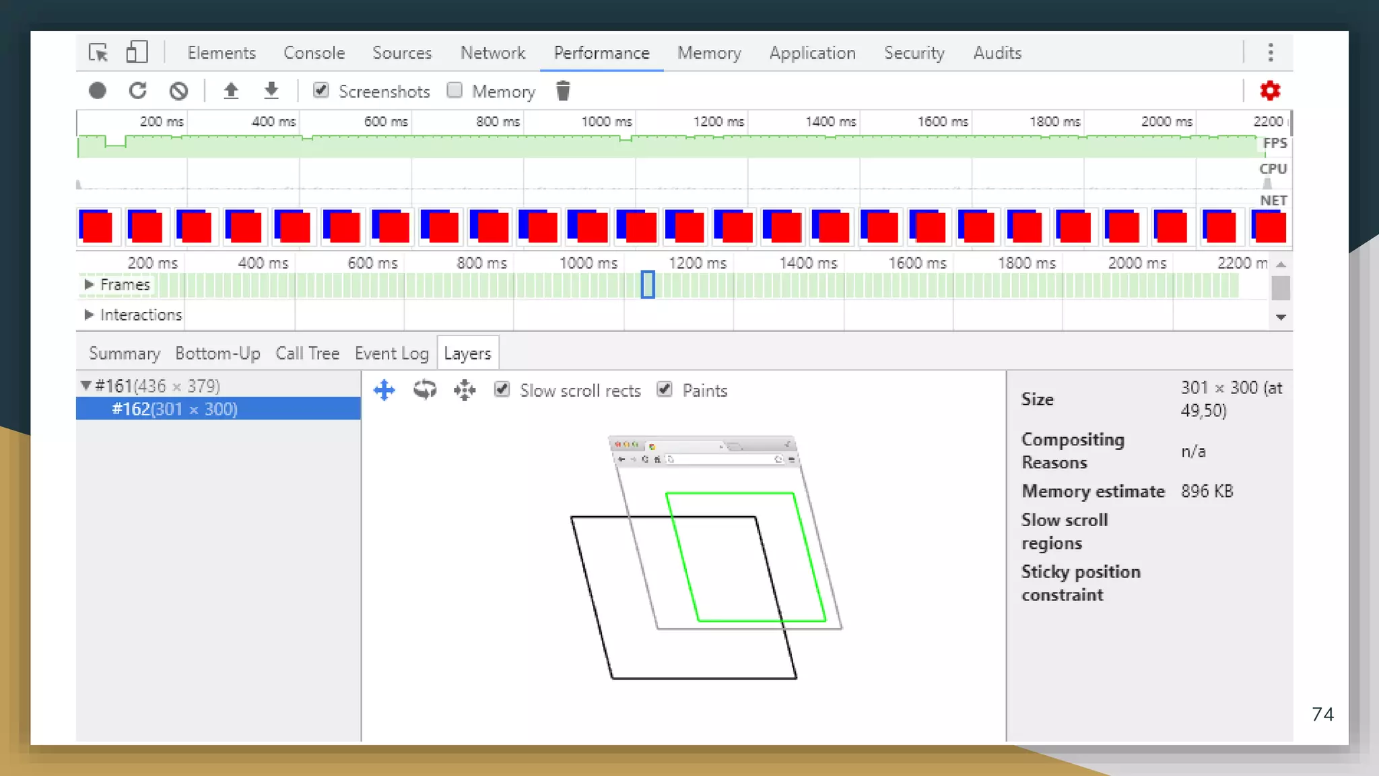Open the Bottom-Up tab
Viewport: 1379px width, 776px height.
tap(217, 353)
